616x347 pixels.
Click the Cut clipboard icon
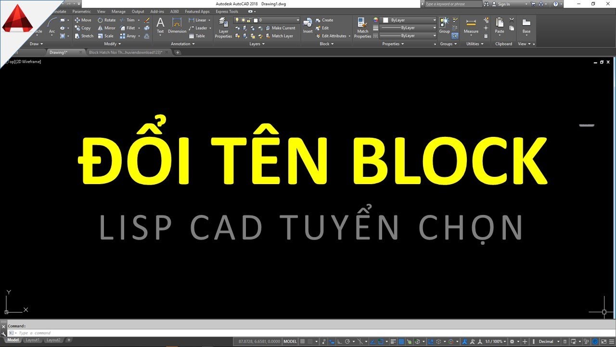click(x=512, y=20)
